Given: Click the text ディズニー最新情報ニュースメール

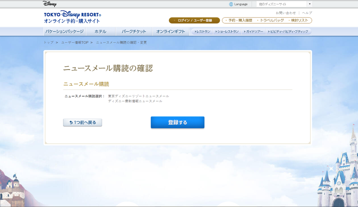Looking at the screenshot, I should coord(135,101).
